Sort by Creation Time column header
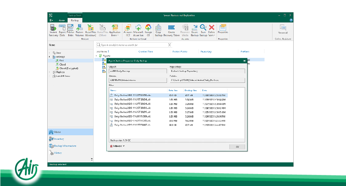 point(146,51)
